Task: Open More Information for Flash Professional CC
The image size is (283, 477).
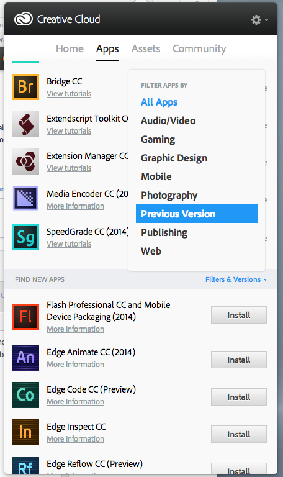Action: (75, 329)
